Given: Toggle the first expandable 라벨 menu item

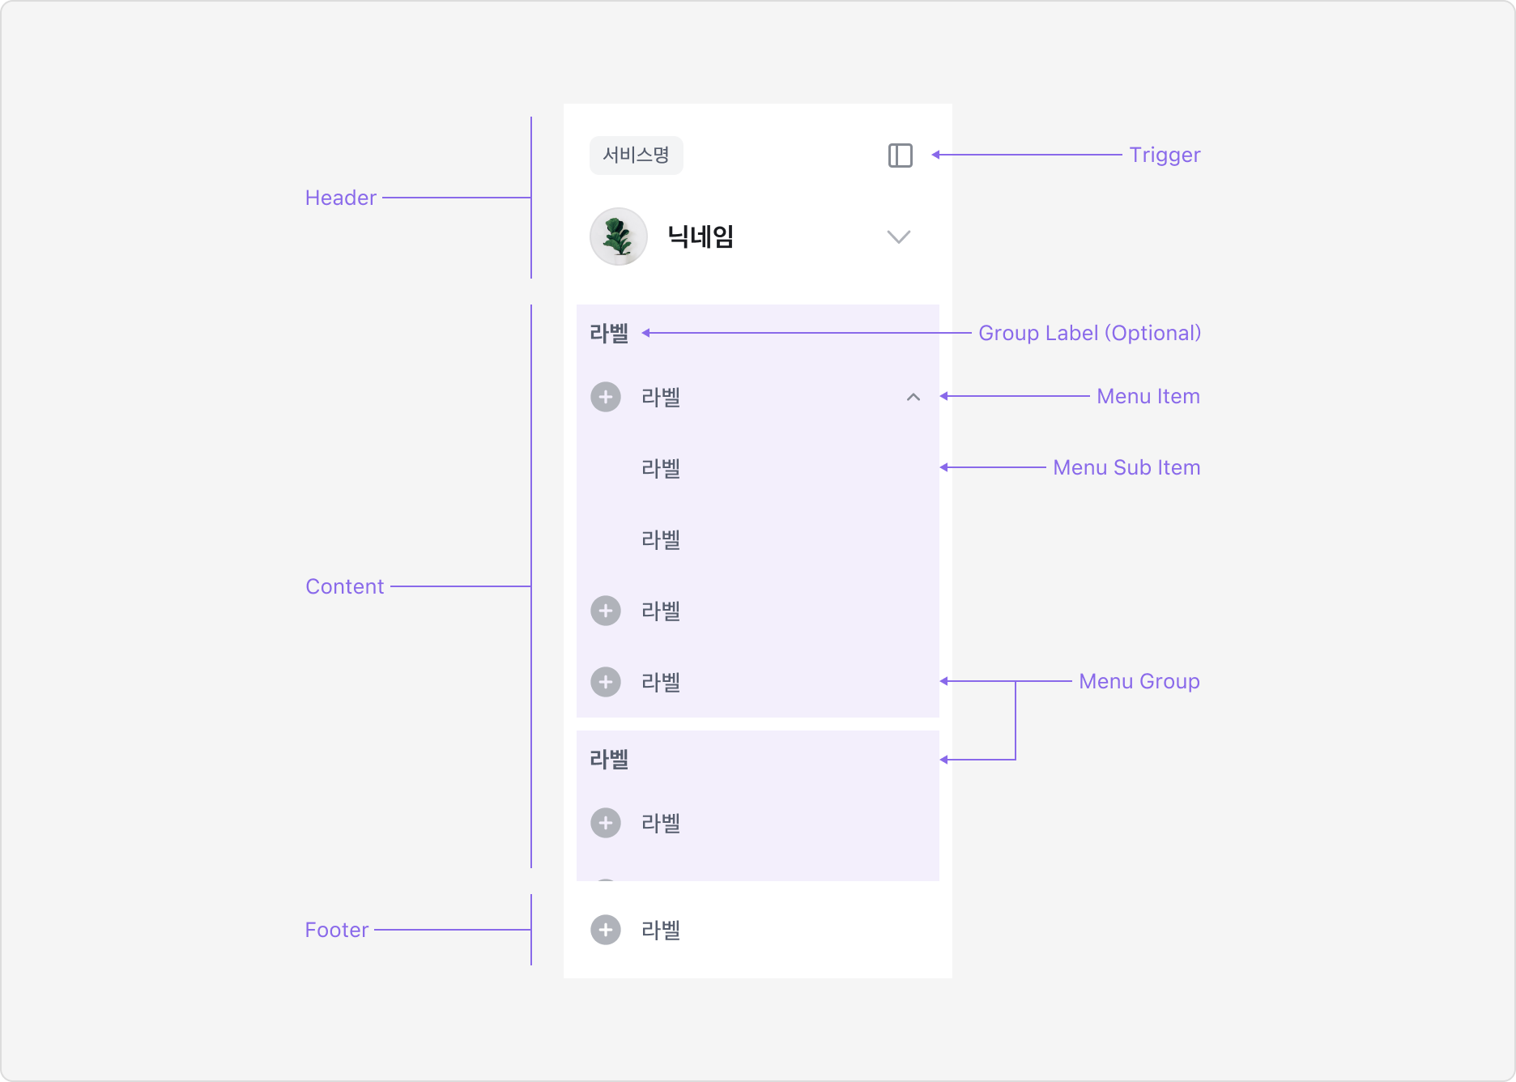Looking at the screenshot, I should (x=757, y=397).
